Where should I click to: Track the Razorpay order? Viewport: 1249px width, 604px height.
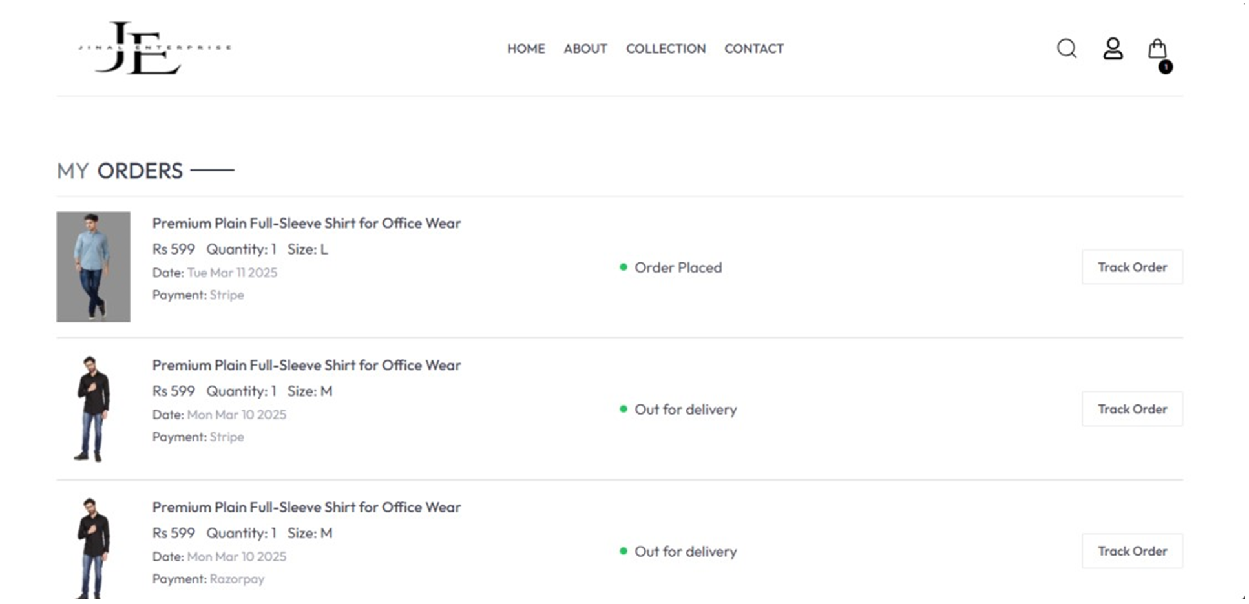1132,551
